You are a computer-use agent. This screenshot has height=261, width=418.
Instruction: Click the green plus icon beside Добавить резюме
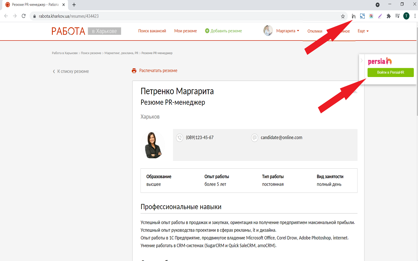[x=207, y=30]
